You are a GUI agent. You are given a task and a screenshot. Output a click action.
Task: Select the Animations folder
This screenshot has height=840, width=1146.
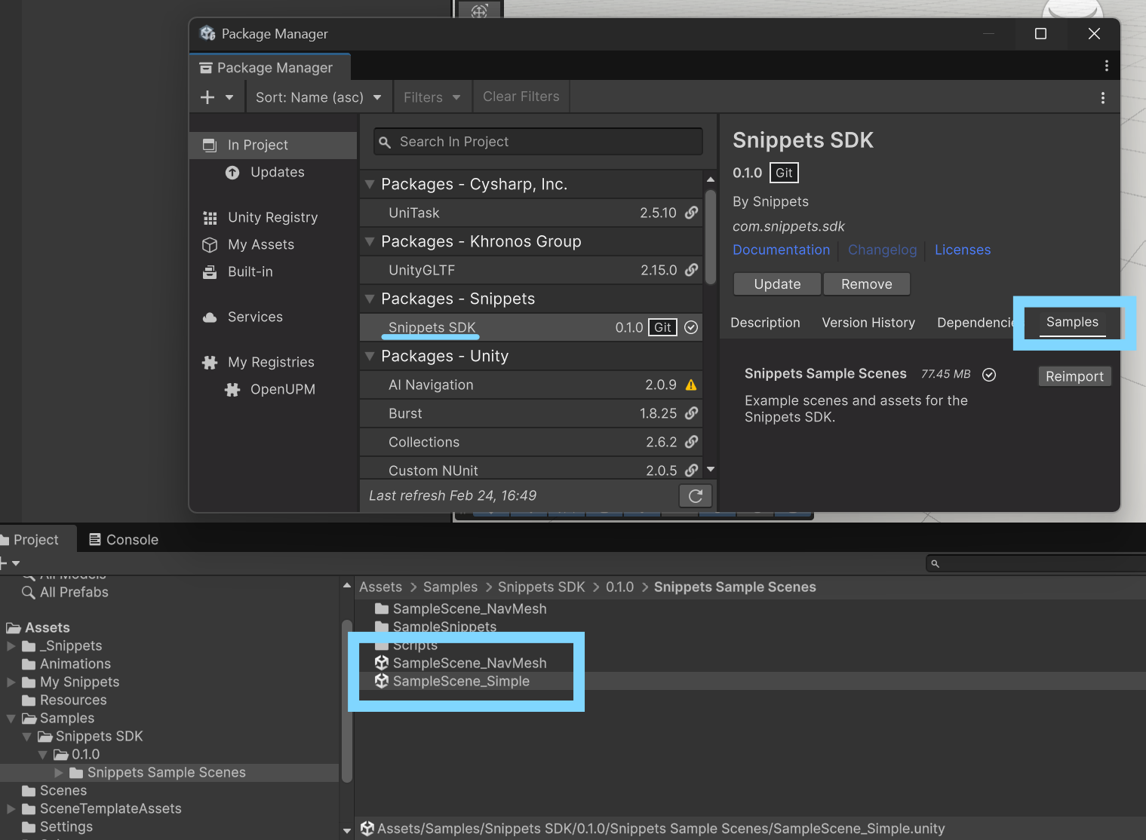75,664
